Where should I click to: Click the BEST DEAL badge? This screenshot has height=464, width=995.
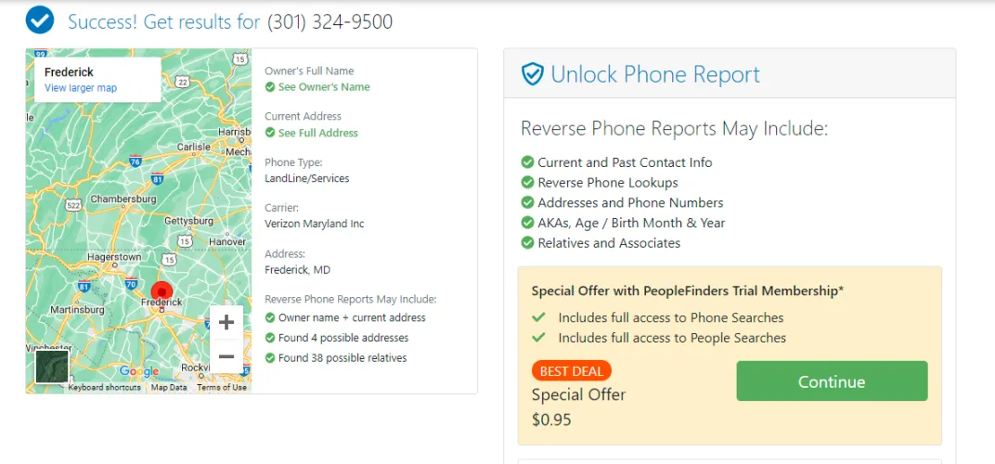pyautogui.click(x=572, y=371)
